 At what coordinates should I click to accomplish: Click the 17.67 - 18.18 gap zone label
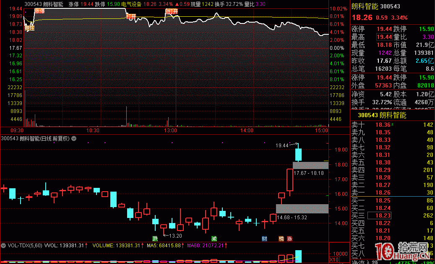[308, 173]
